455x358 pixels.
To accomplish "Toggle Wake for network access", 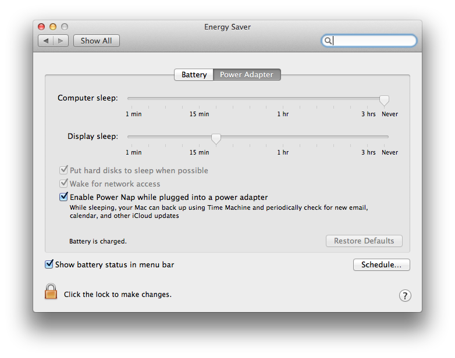I will coord(63,183).
